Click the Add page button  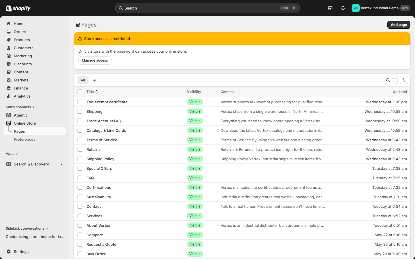399,25
